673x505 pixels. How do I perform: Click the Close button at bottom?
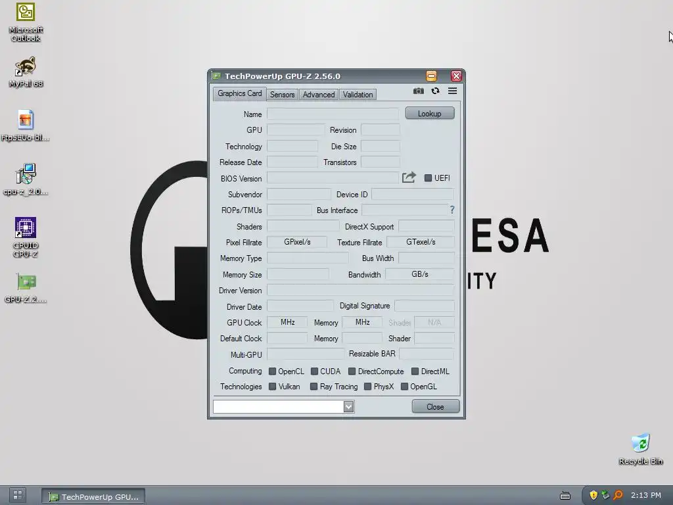point(435,406)
